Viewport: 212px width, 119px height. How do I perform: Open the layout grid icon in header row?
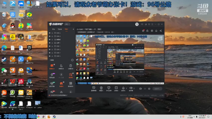point(152,31)
